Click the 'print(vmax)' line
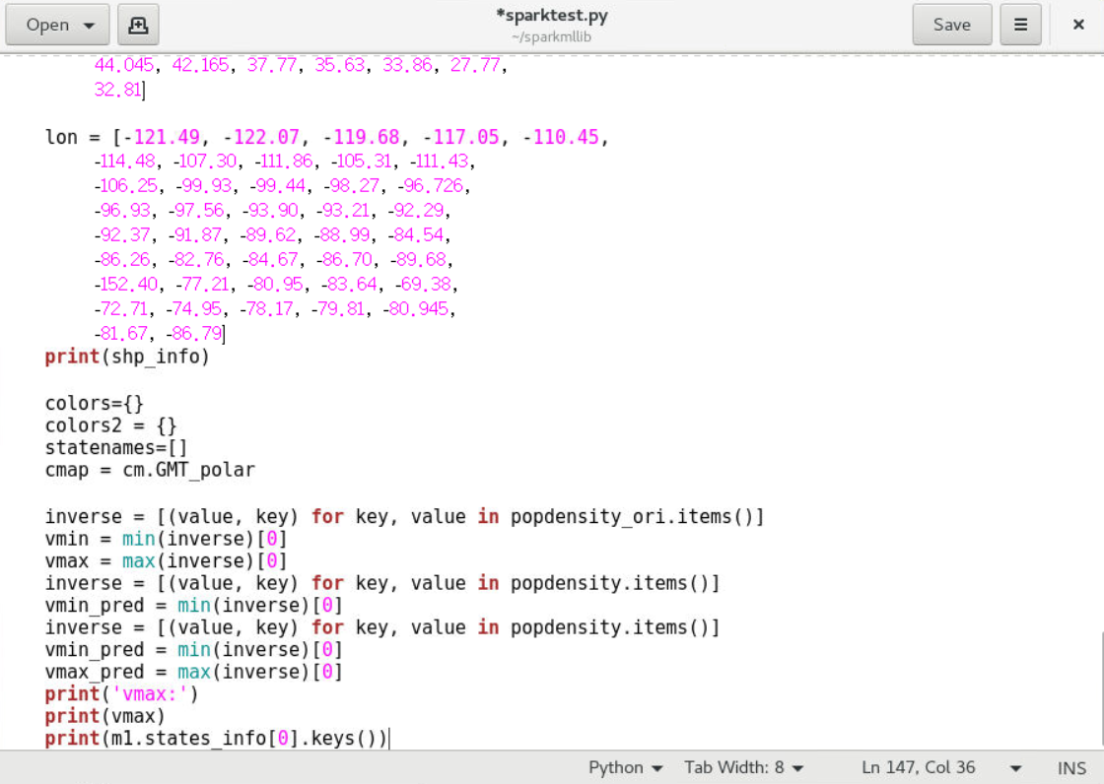This screenshot has width=1104, height=784. pyautogui.click(x=104, y=716)
